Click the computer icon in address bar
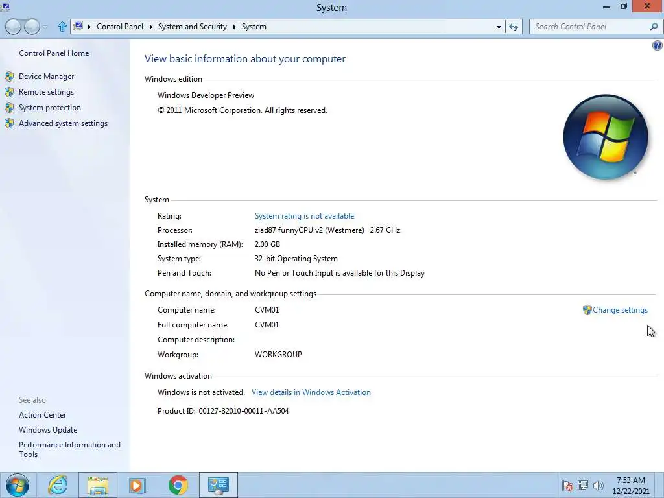The height and width of the screenshot is (498, 664). (x=78, y=26)
